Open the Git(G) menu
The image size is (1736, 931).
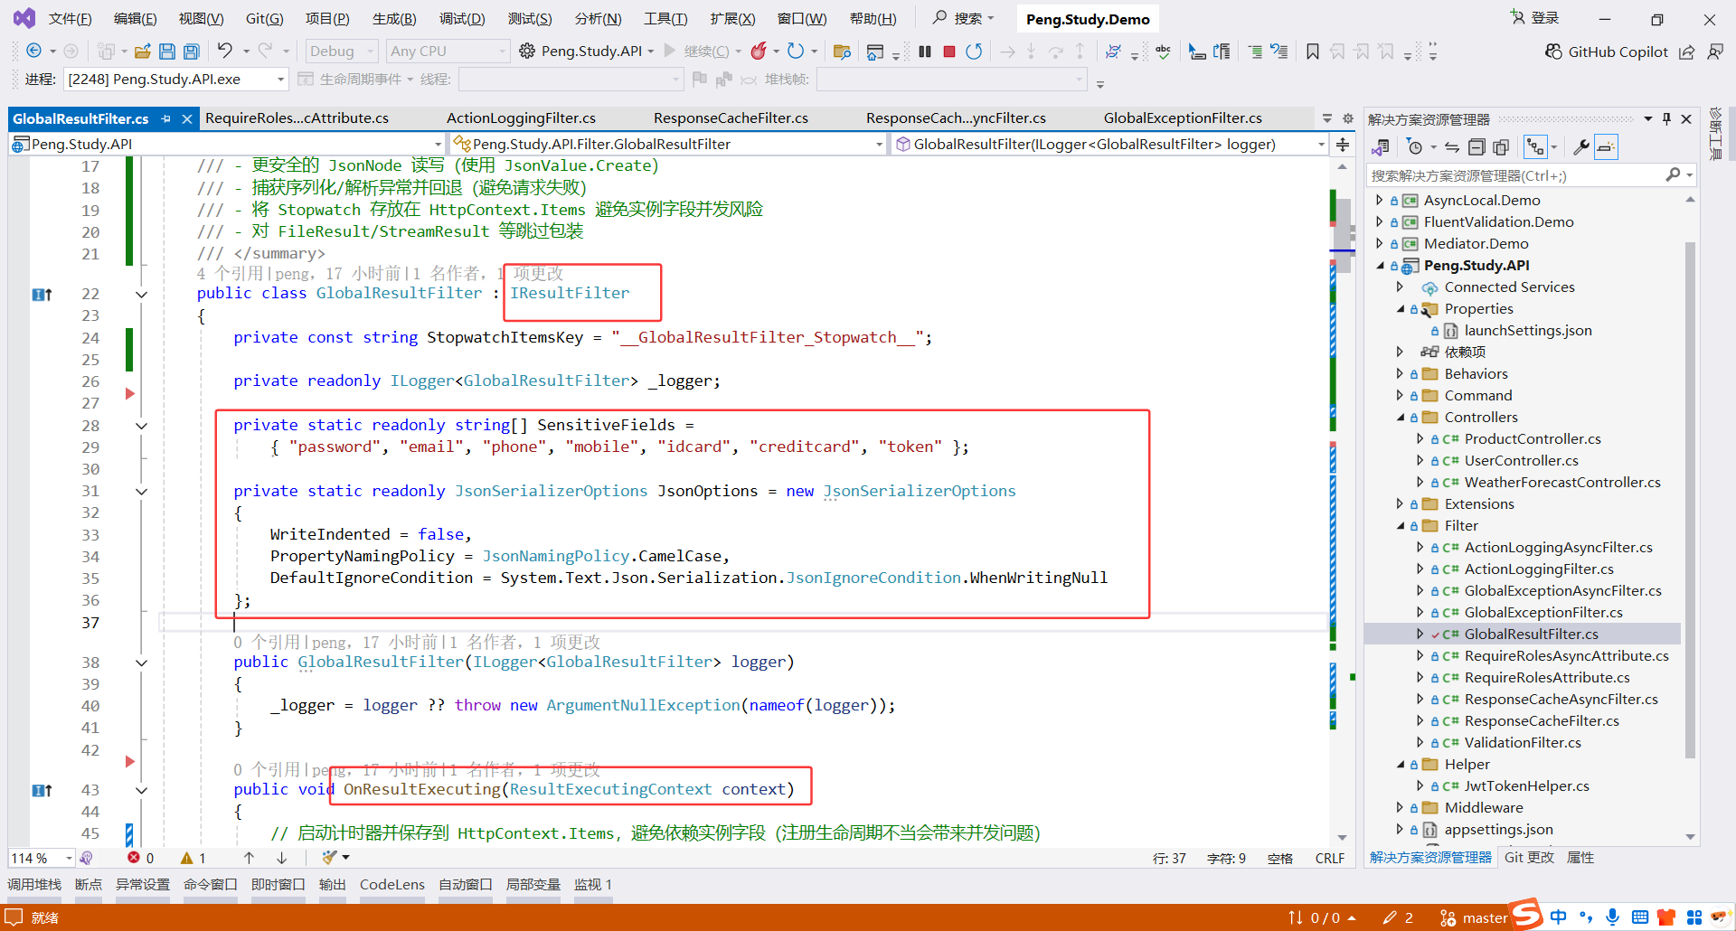click(265, 19)
